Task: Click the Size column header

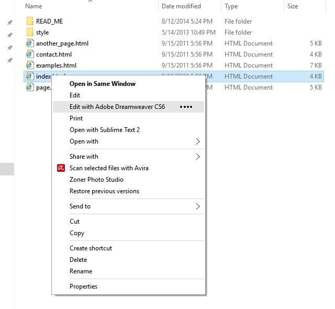Action: (293, 6)
